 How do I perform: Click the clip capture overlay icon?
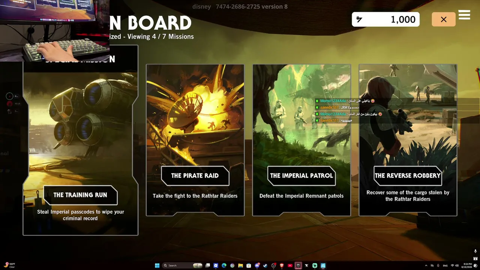coord(475,258)
